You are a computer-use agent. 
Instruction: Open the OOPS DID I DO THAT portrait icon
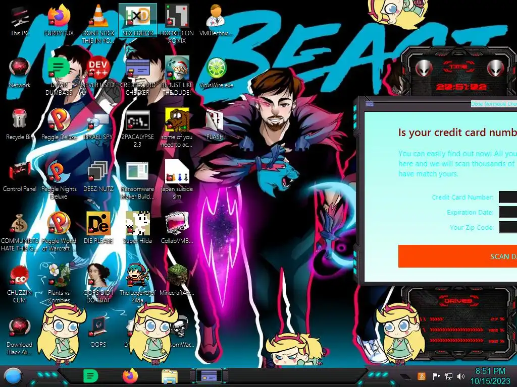pyautogui.click(x=98, y=284)
